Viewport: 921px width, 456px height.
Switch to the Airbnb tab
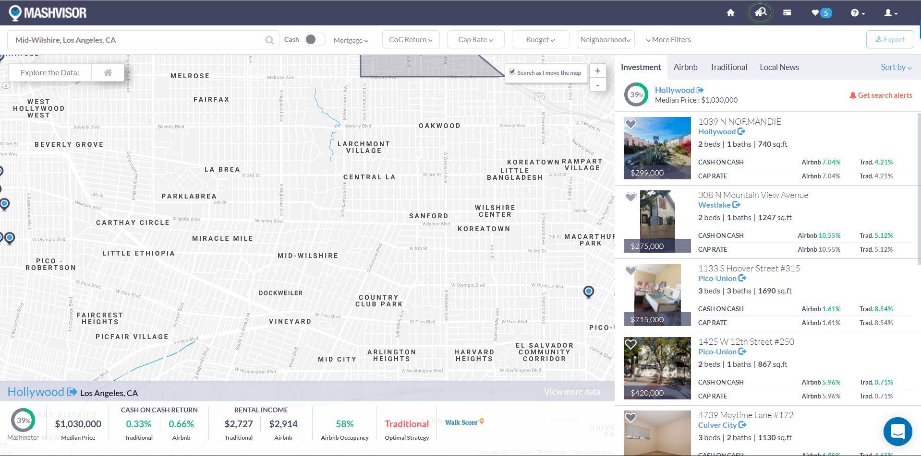pyautogui.click(x=685, y=68)
